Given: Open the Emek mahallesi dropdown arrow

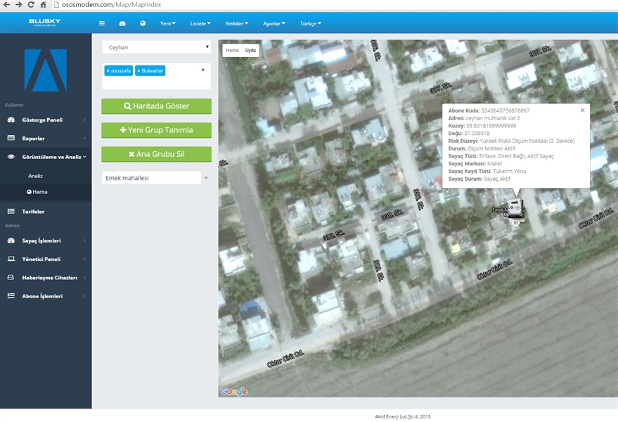Looking at the screenshot, I should 206,178.
